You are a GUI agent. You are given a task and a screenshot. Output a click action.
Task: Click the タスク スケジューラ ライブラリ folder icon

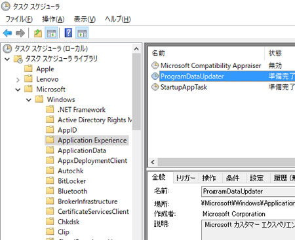point(18,59)
